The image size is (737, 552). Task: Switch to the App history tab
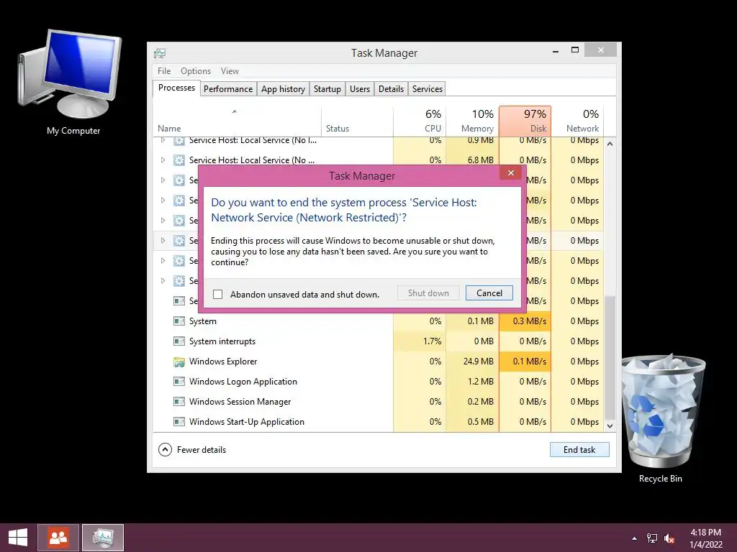pos(283,88)
